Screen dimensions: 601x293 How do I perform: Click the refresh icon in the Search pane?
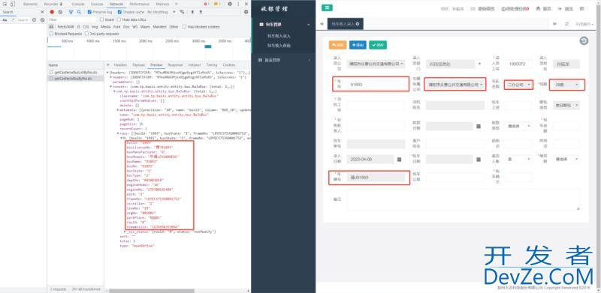point(33,19)
